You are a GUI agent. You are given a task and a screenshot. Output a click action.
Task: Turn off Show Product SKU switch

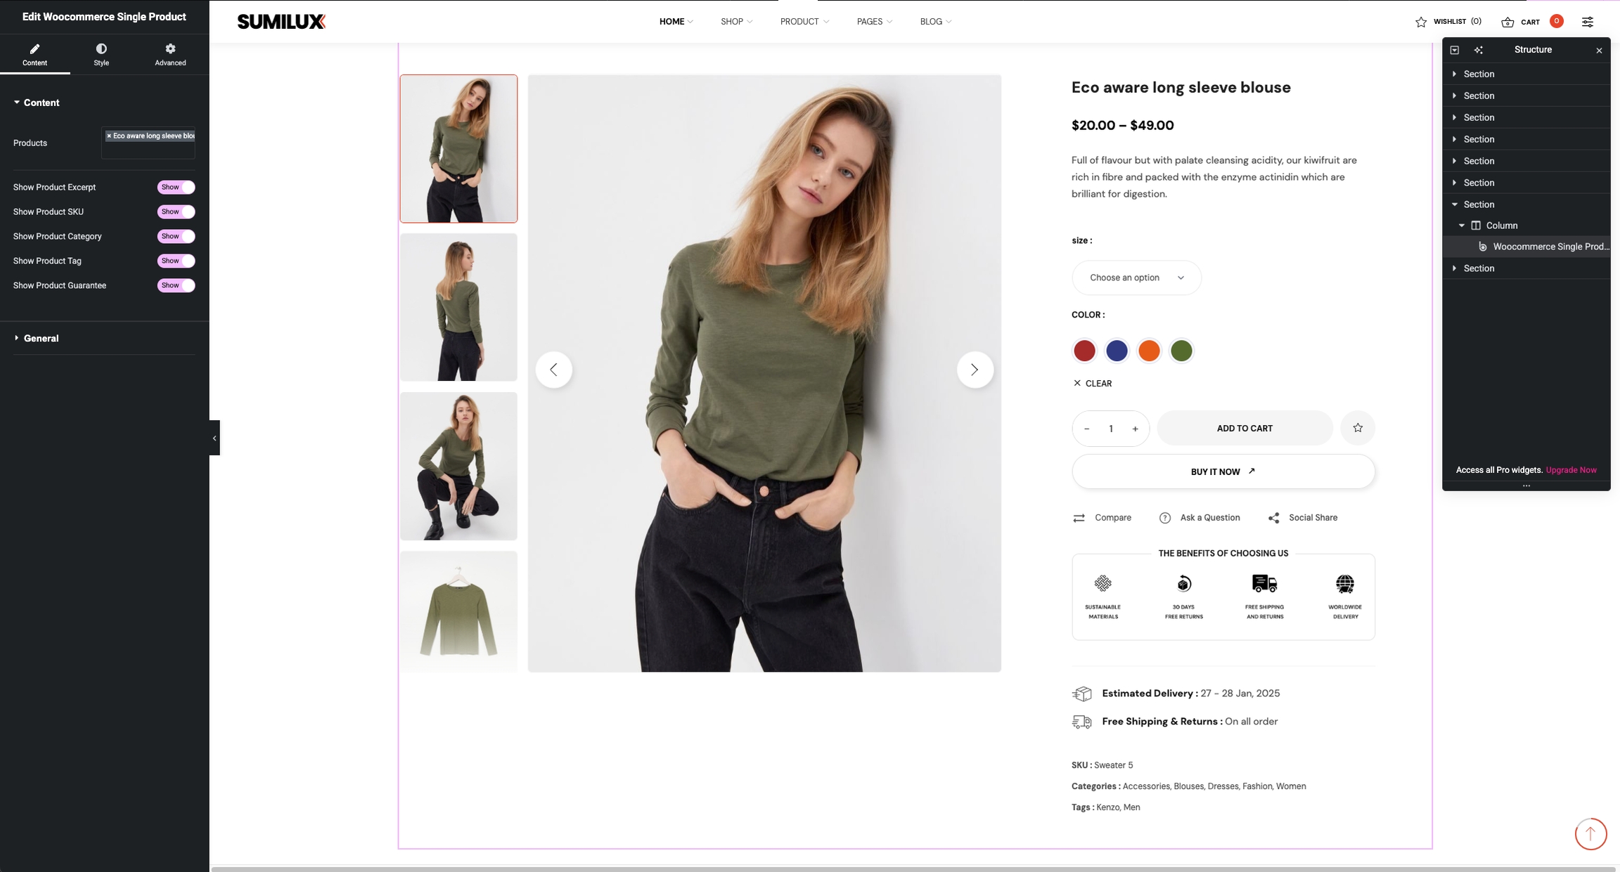(x=176, y=212)
